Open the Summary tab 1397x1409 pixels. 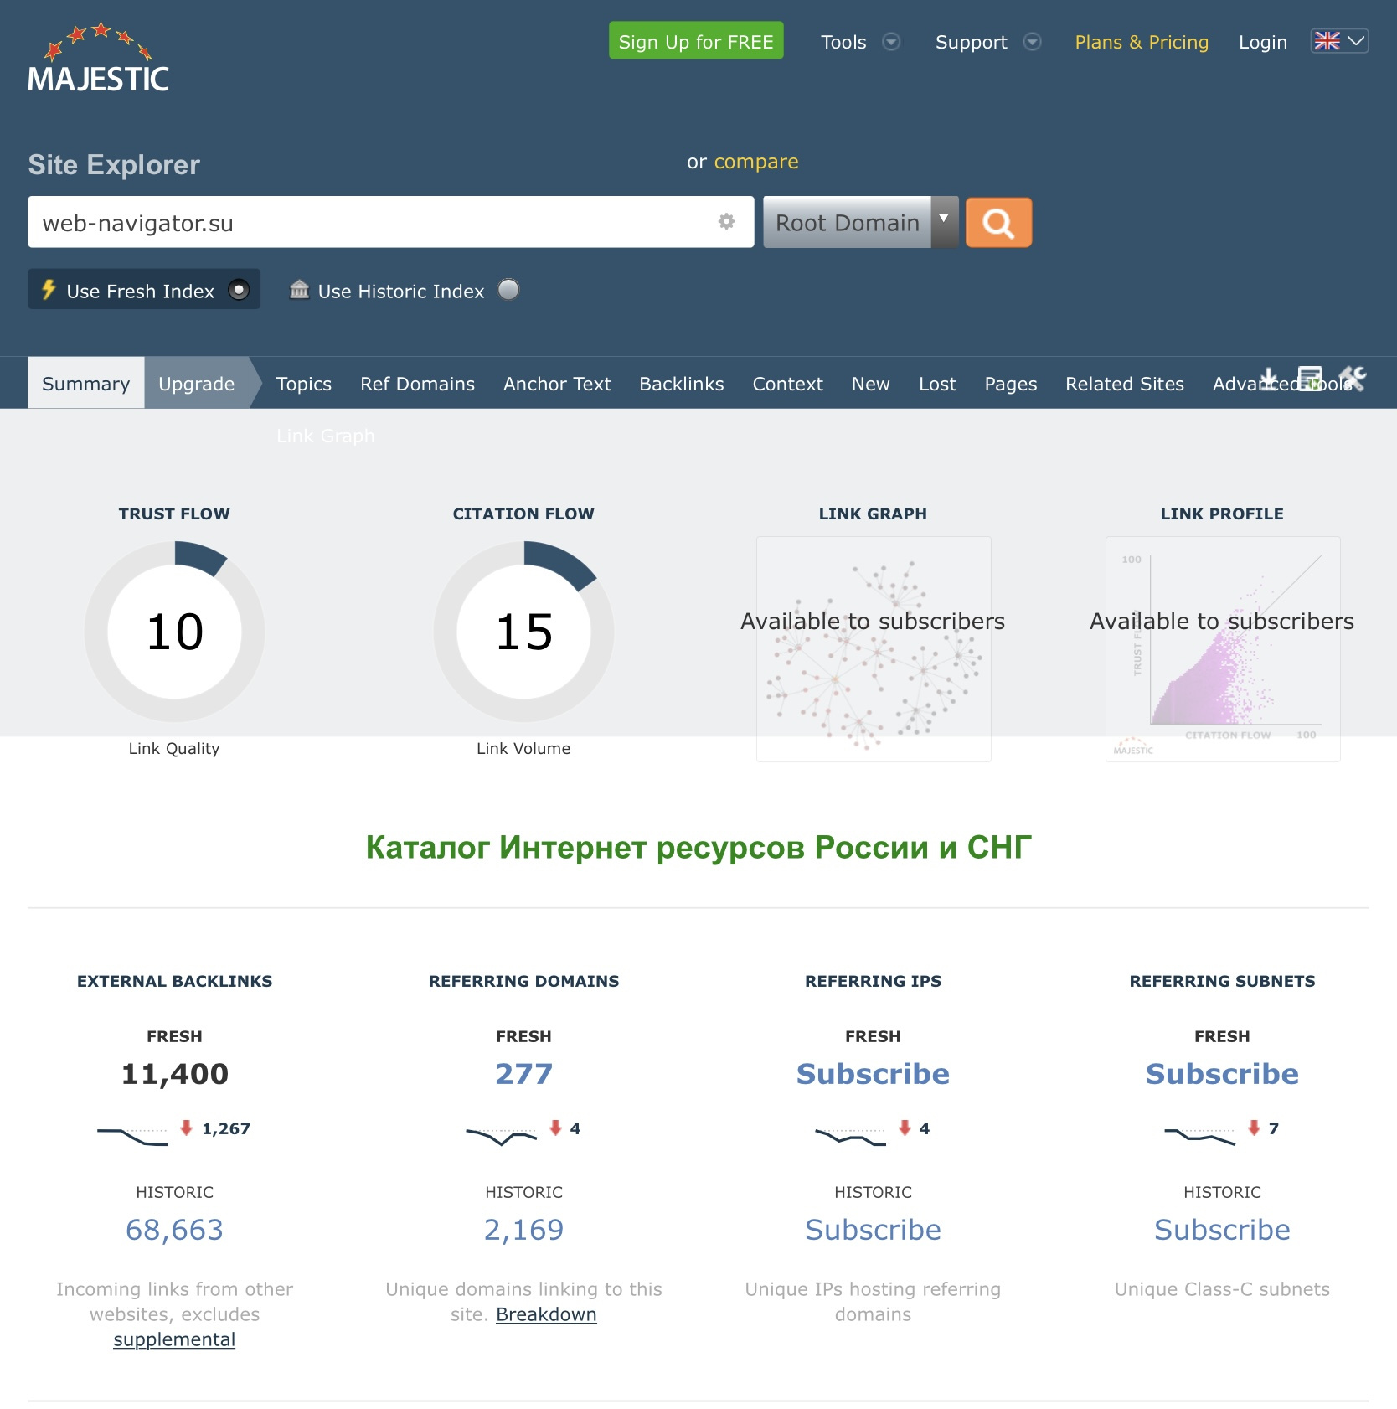(86, 383)
